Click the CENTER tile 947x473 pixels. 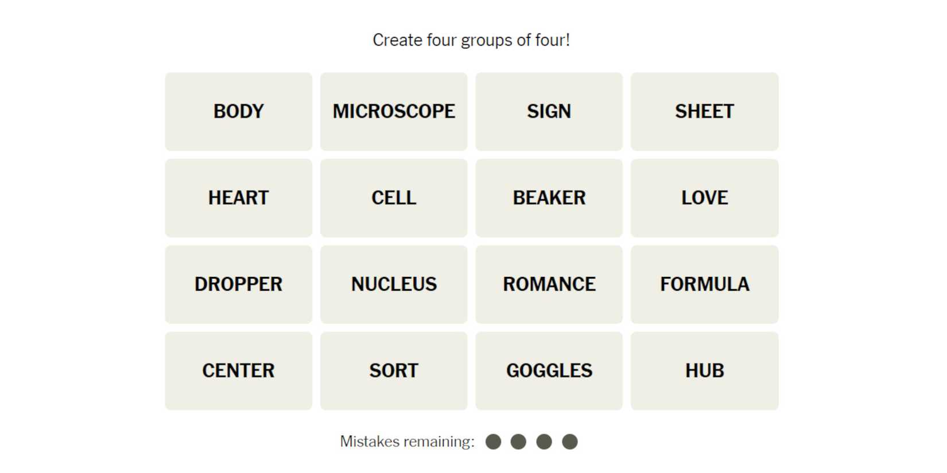[x=238, y=371]
